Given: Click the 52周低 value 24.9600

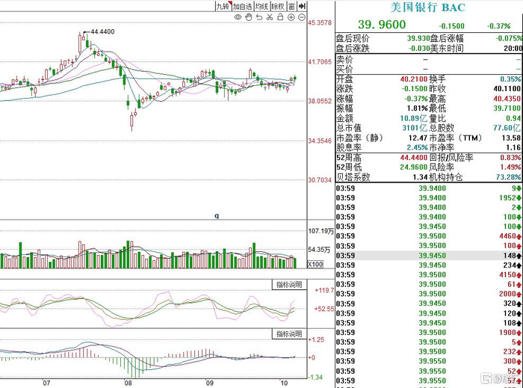Looking at the screenshot, I should [x=414, y=167].
